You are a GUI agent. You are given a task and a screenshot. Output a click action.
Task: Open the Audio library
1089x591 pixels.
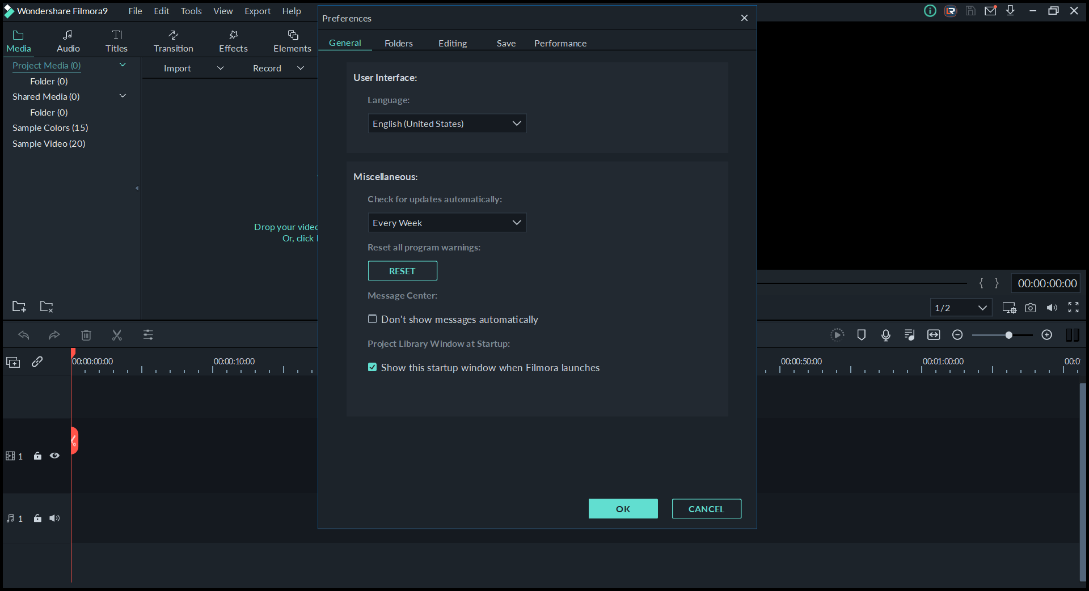pos(68,41)
